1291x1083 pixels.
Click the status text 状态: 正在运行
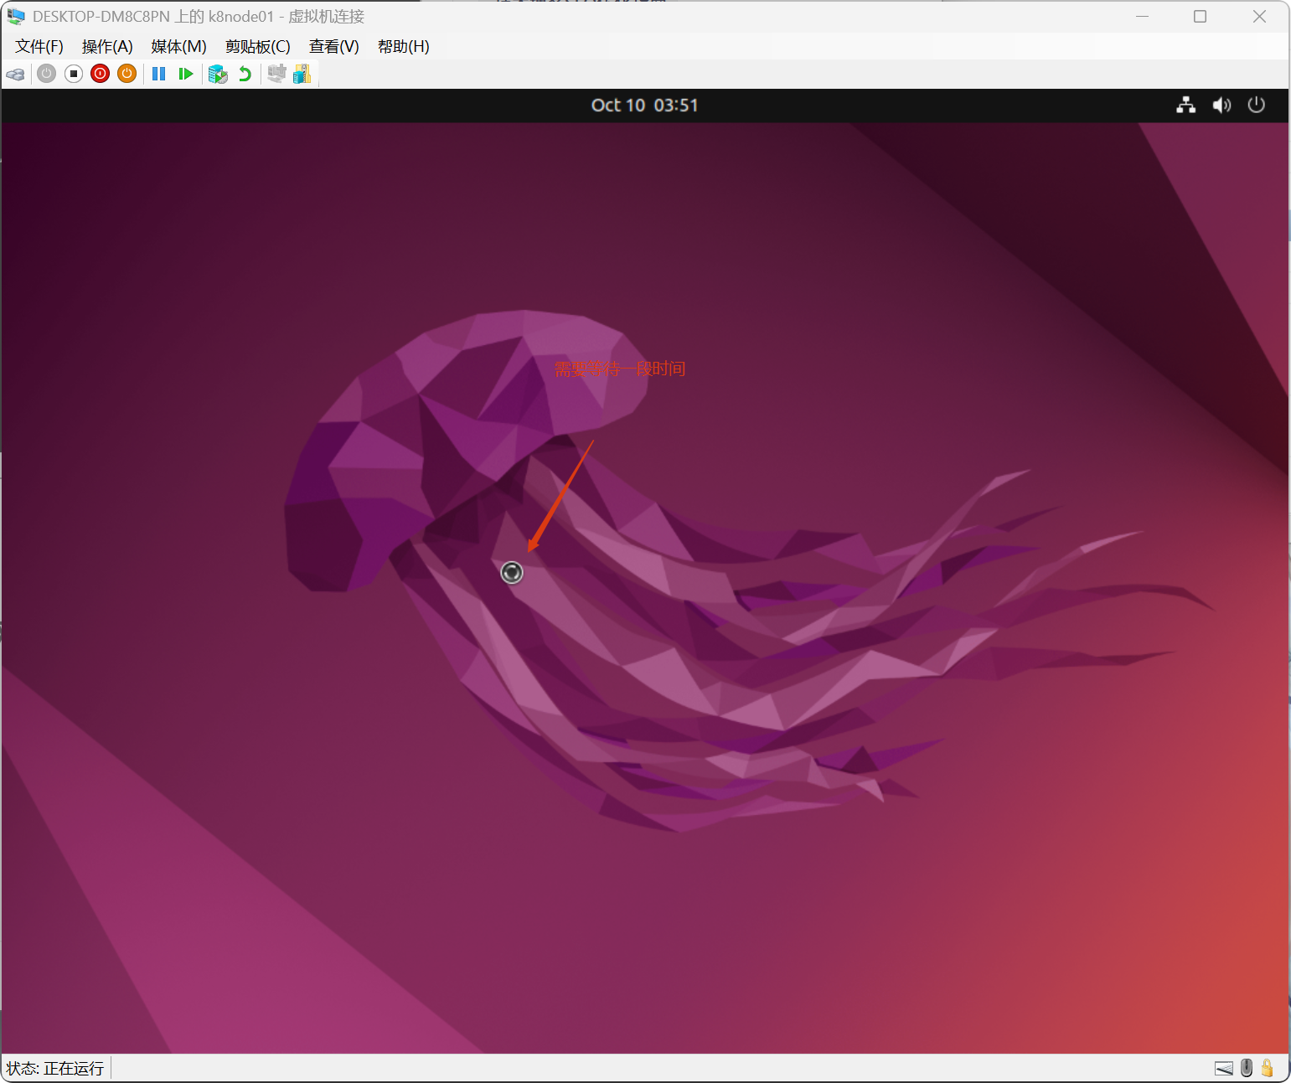55,1068
